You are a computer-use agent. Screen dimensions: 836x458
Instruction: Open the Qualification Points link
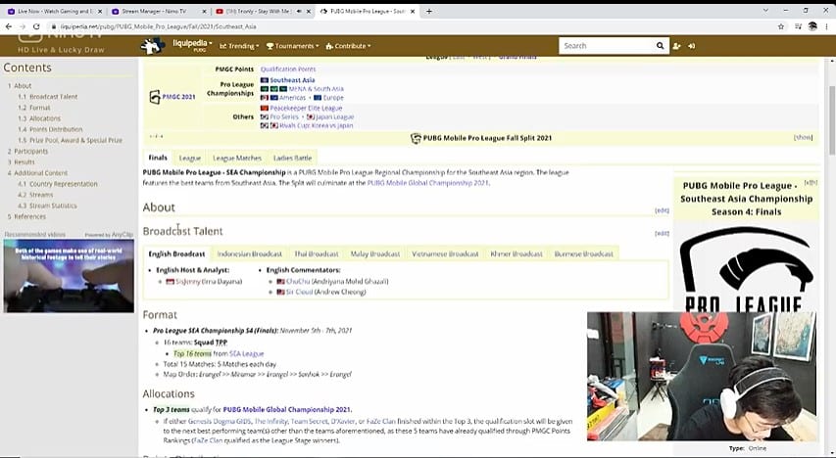pos(288,69)
